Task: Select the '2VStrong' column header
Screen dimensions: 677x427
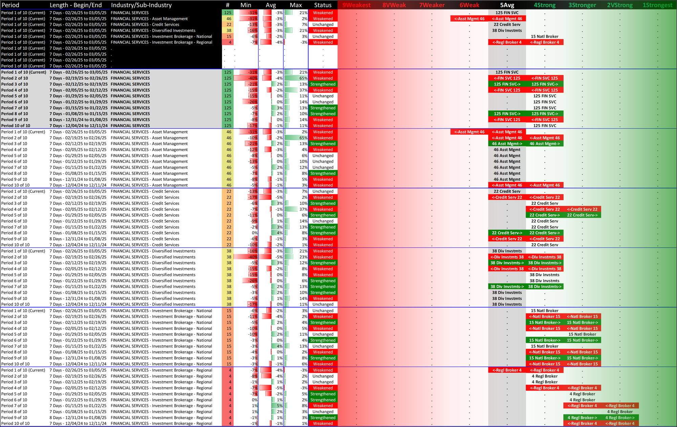Action: pyautogui.click(x=620, y=5)
